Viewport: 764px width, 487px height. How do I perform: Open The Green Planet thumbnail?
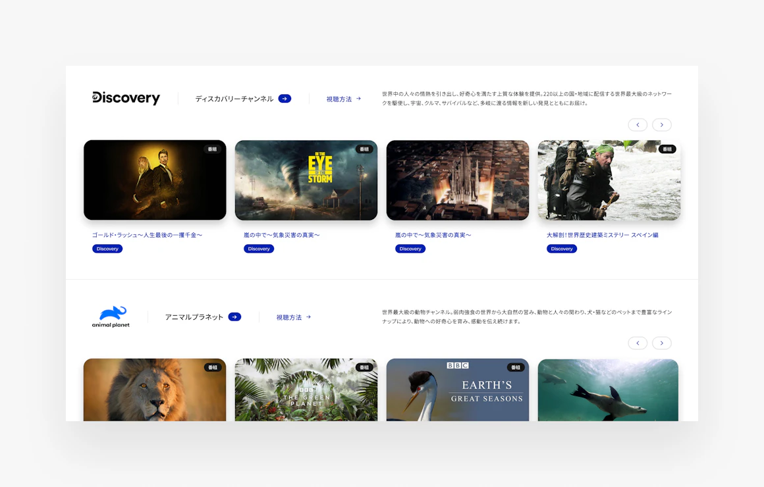click(x=306, y=390)
